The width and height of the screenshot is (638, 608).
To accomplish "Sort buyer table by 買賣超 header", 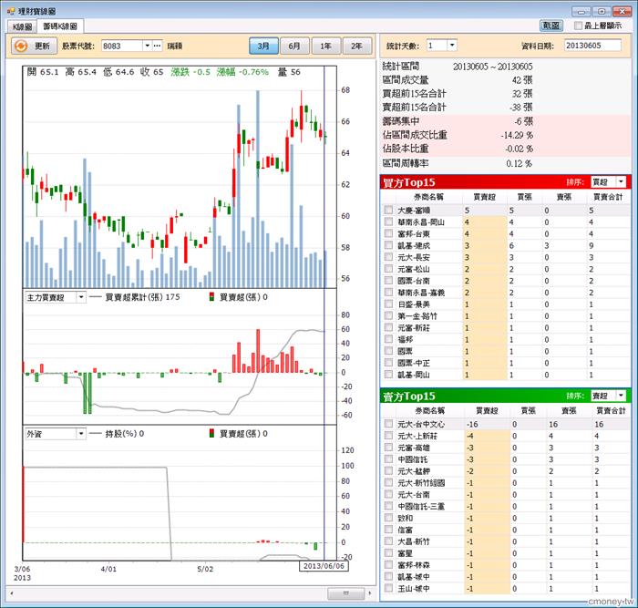I will (x=485, y=197).
